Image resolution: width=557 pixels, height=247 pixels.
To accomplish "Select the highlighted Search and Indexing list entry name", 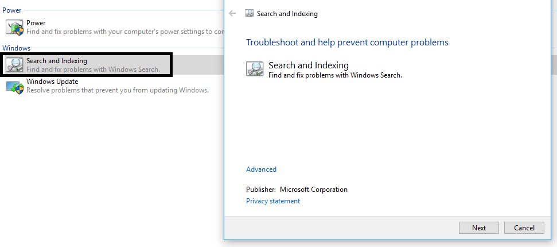I will (x=57, y=60).
